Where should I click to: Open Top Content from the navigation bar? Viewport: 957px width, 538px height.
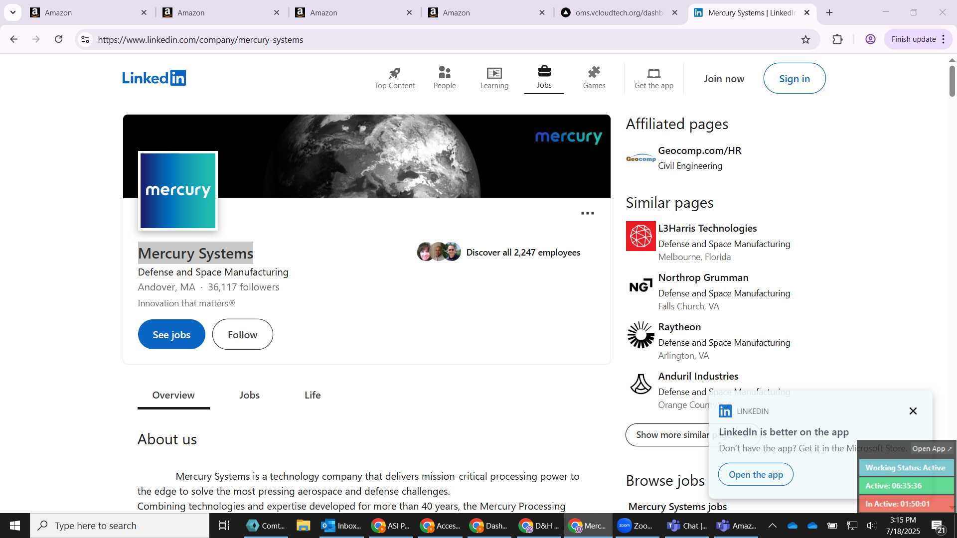pos(395,78)
